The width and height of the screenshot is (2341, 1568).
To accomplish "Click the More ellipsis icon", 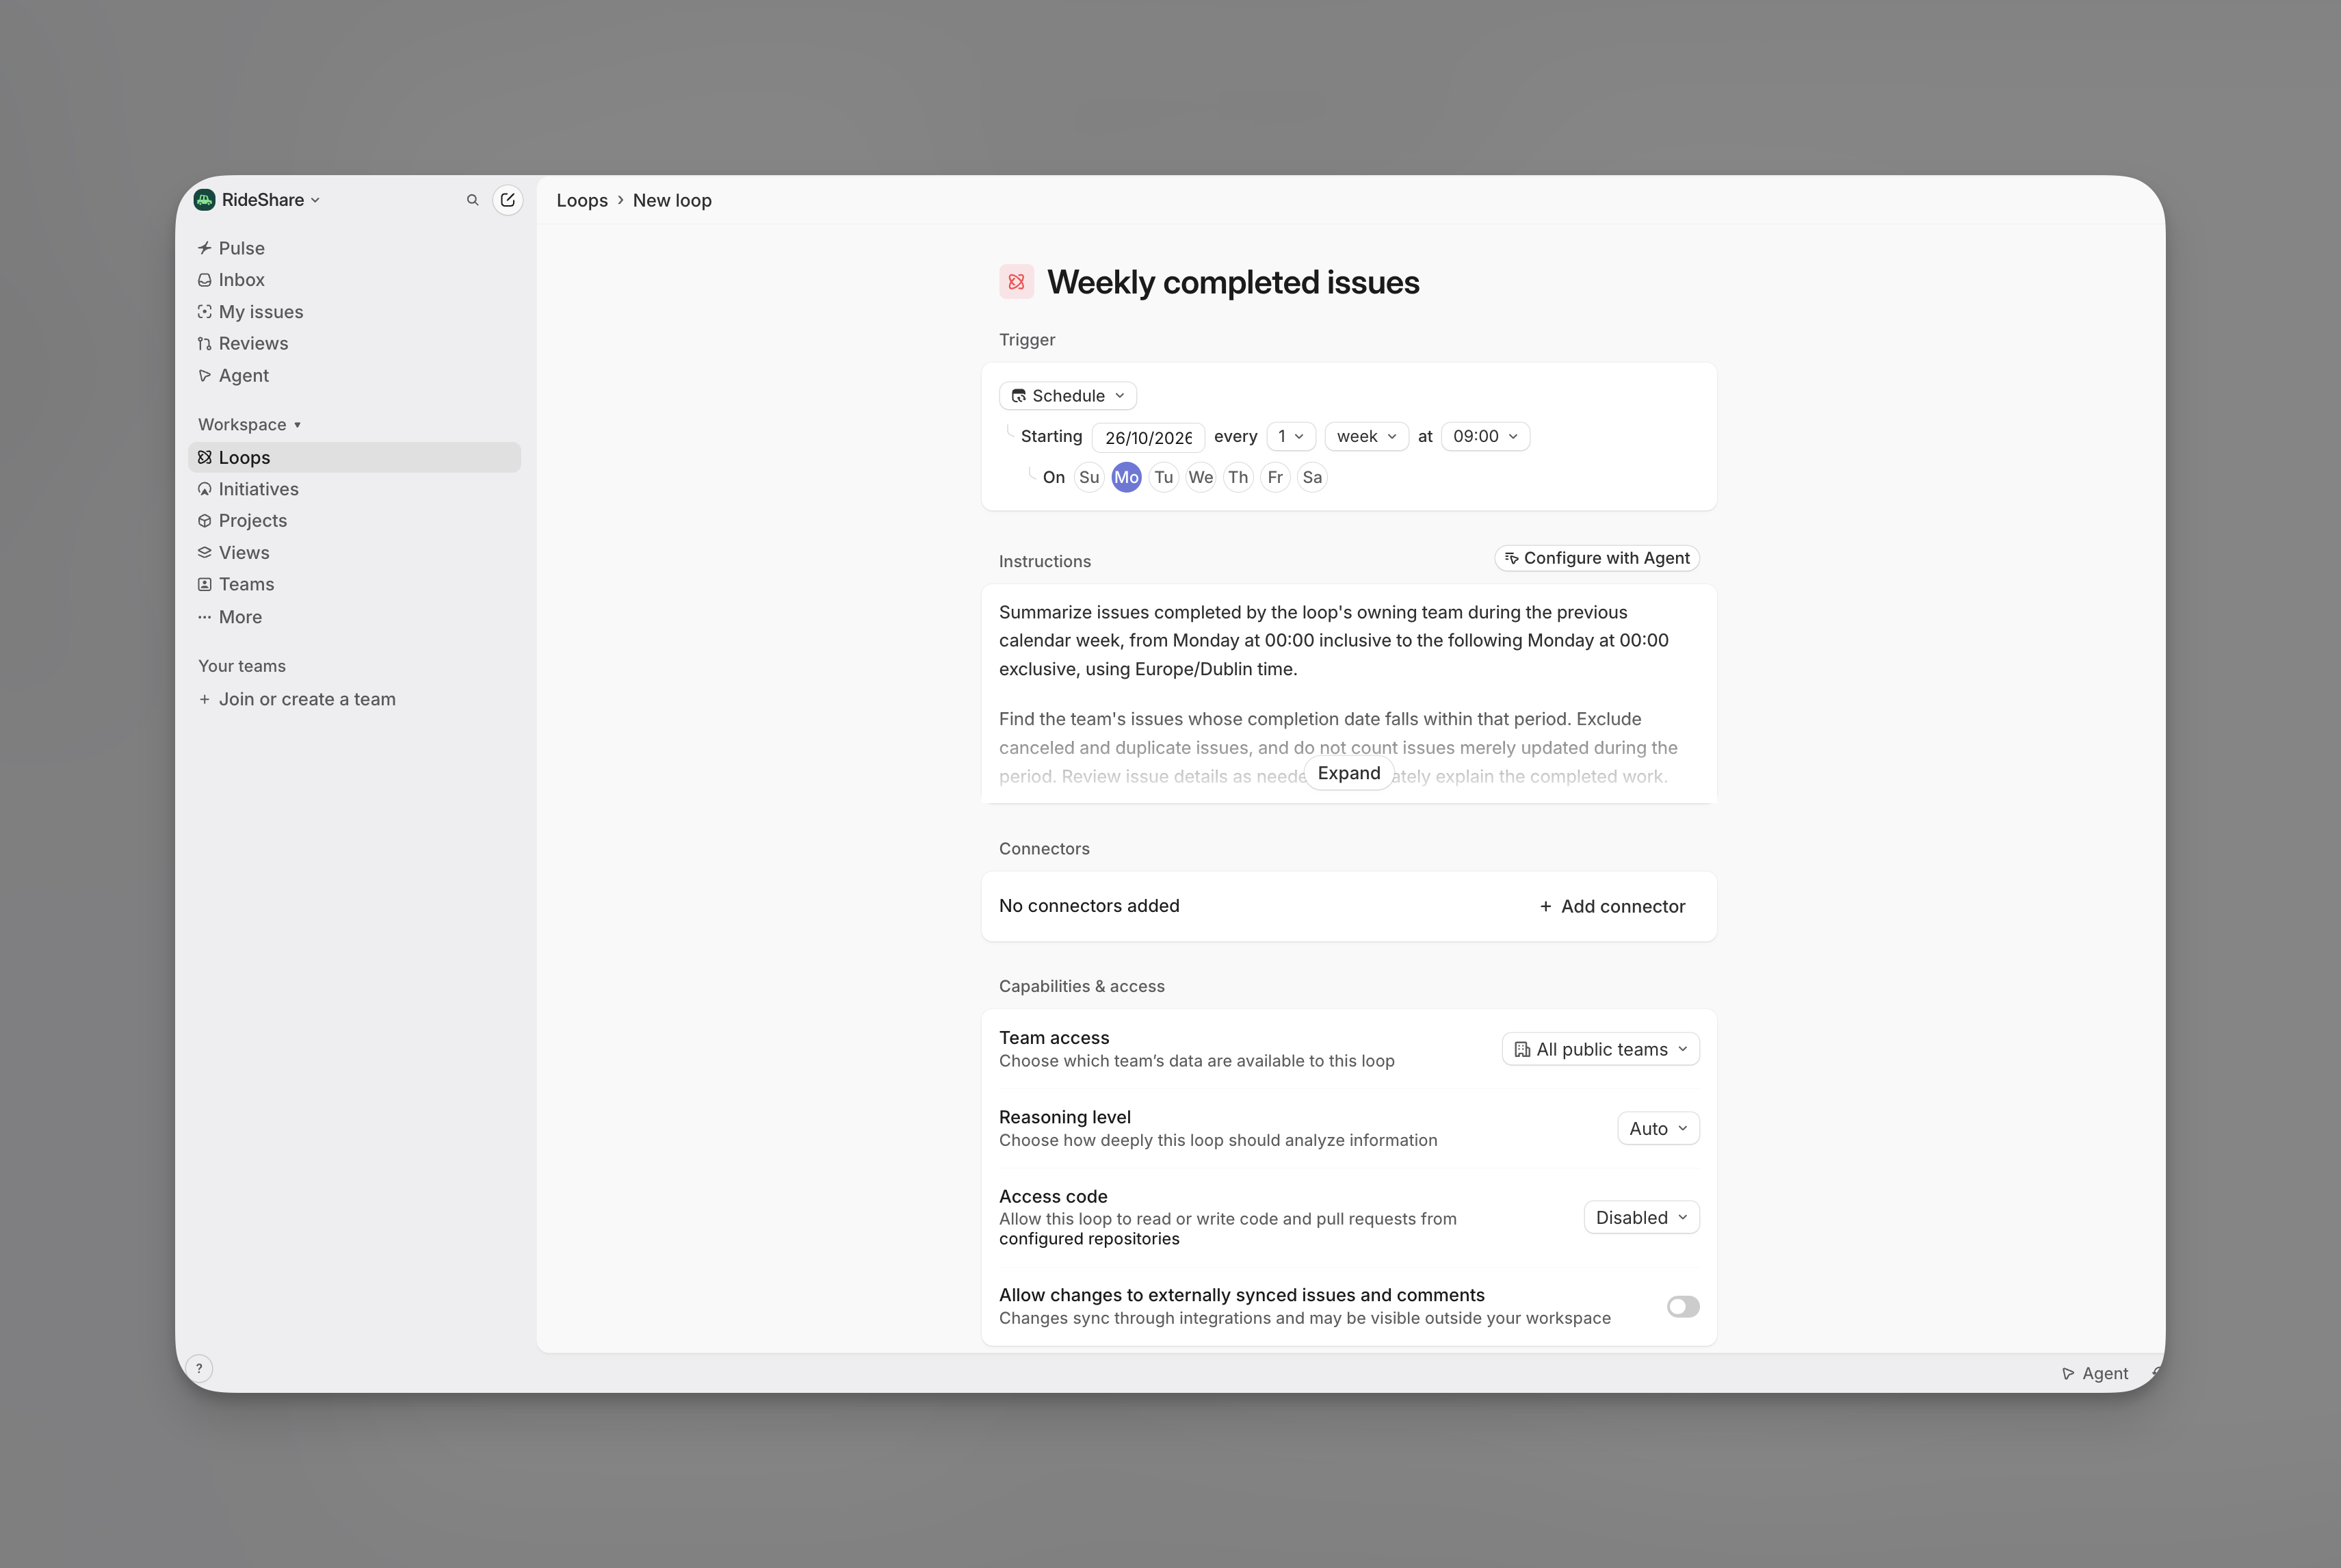I will tap(205, 617).
